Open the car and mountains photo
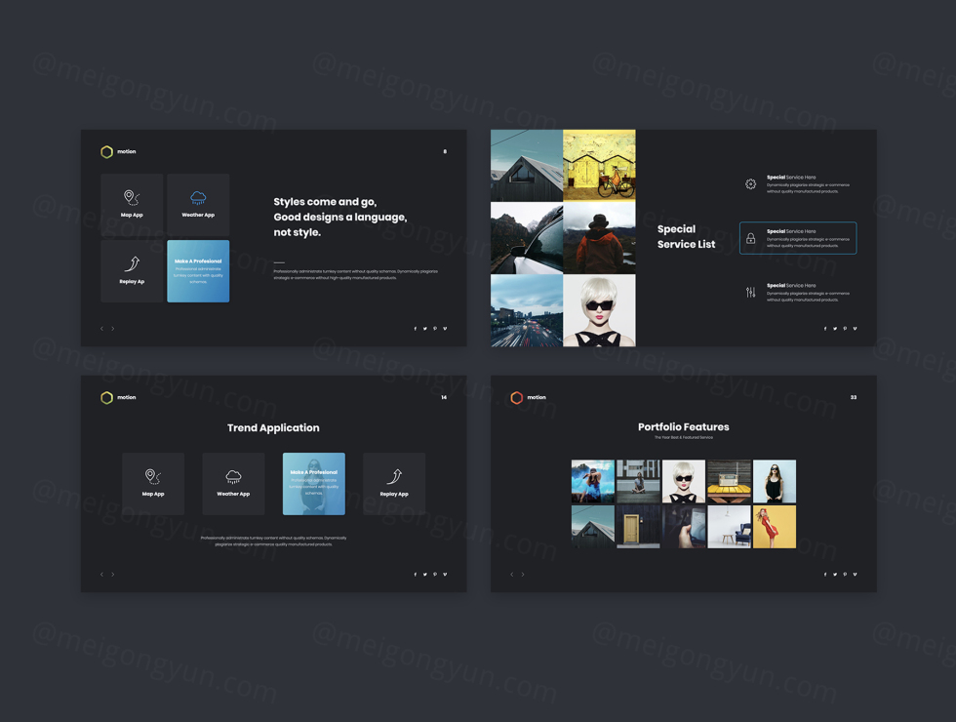 coord(527,238)
